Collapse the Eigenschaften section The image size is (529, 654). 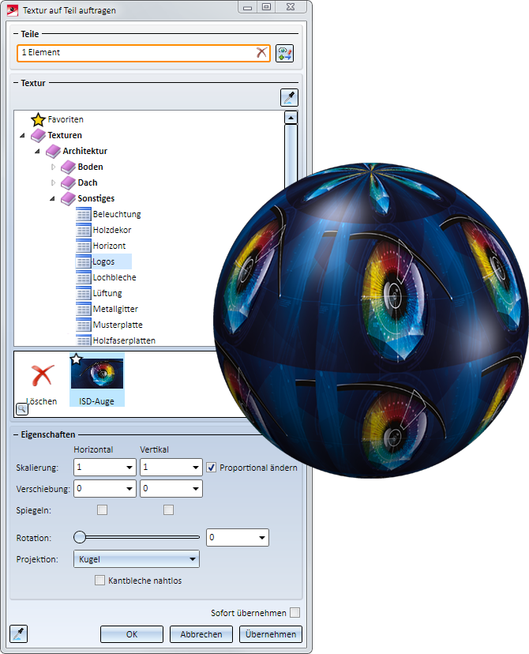16,434
